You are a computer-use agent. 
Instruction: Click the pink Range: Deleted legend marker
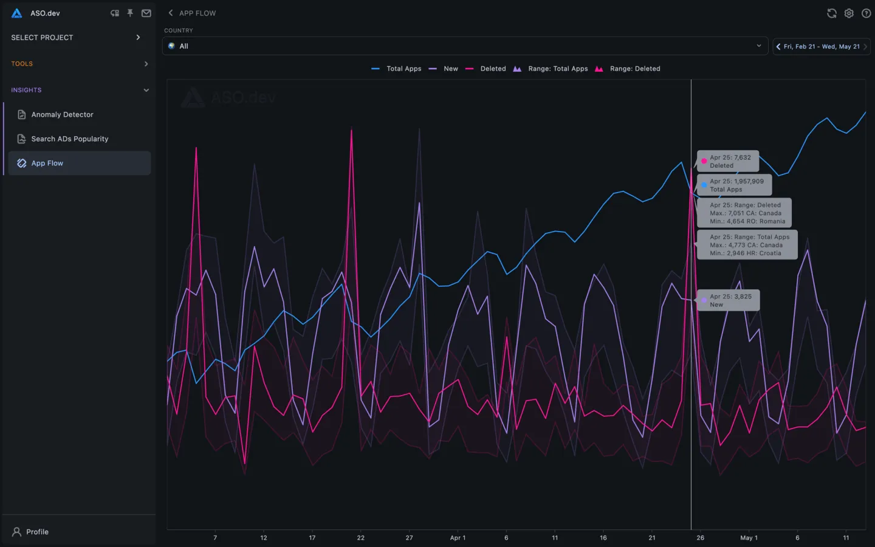click(599, 69)
